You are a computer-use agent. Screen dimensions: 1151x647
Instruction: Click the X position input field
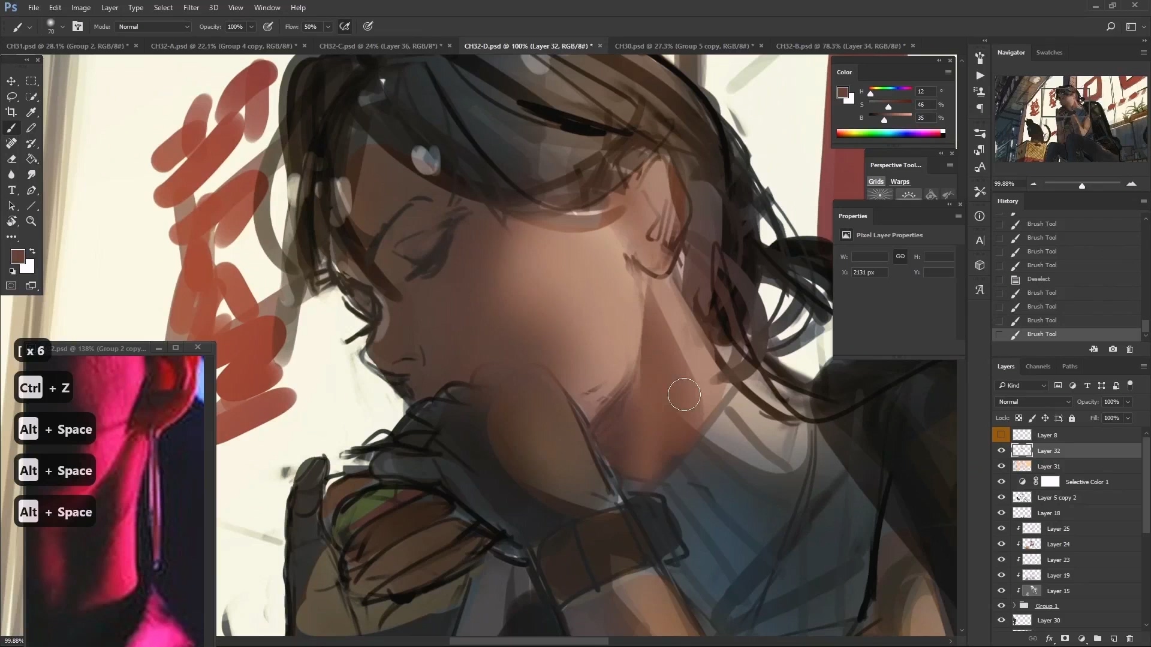coord(869,273)
